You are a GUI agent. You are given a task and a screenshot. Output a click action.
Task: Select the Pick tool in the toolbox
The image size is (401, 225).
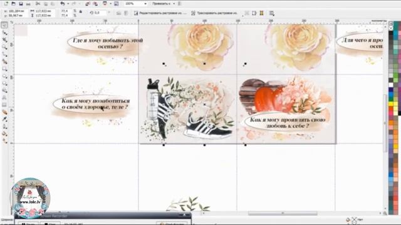[x=4, y=25]
